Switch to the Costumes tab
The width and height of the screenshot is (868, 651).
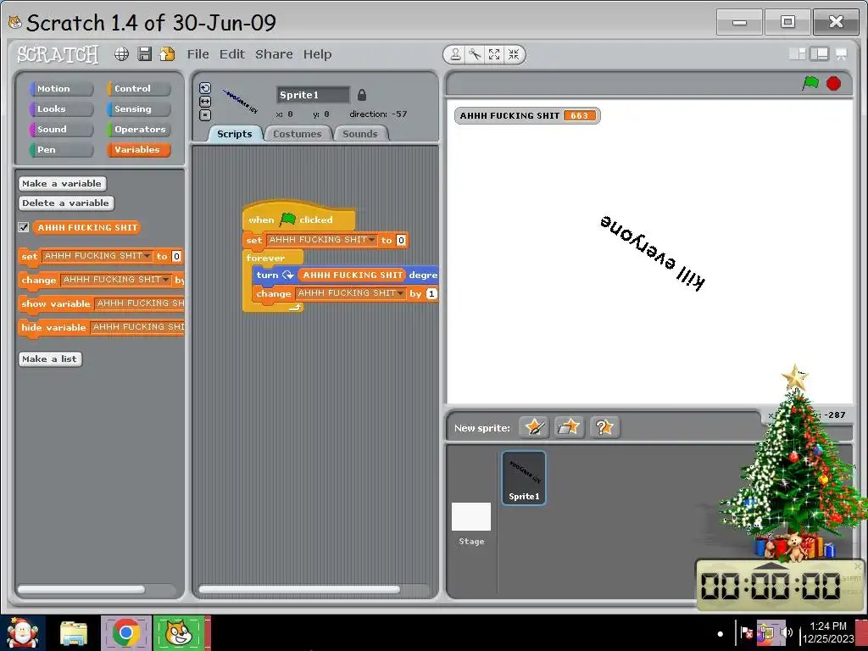(x=298, y=134)
